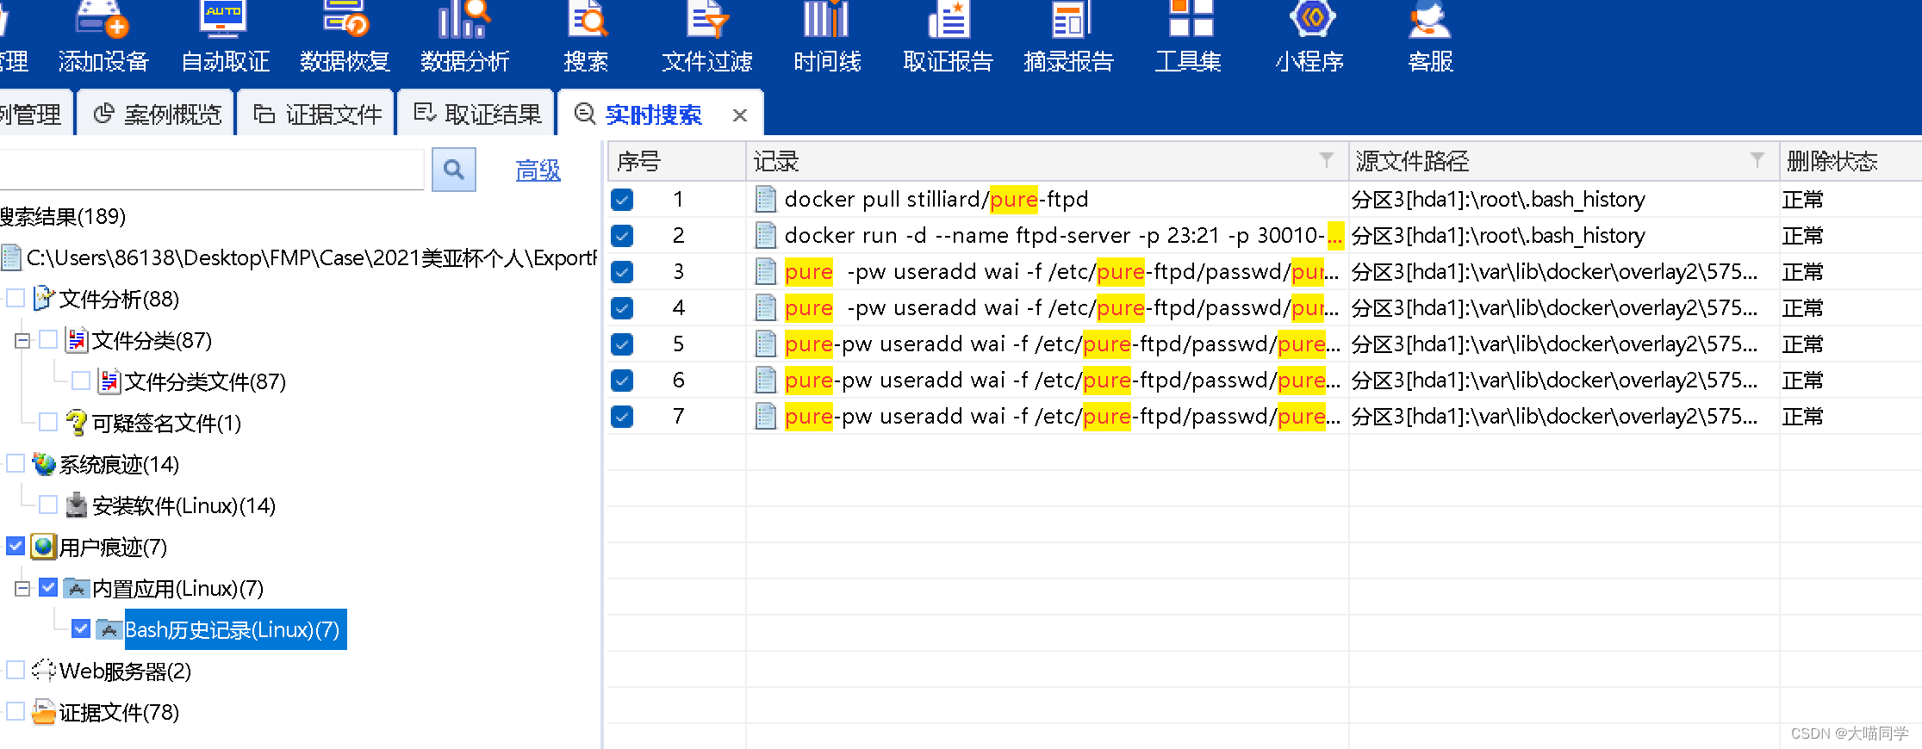This screenshot has width=1922, height=749.
Task: Open filter dropdown on 源文件路径 column
Action: point(1757,160)
